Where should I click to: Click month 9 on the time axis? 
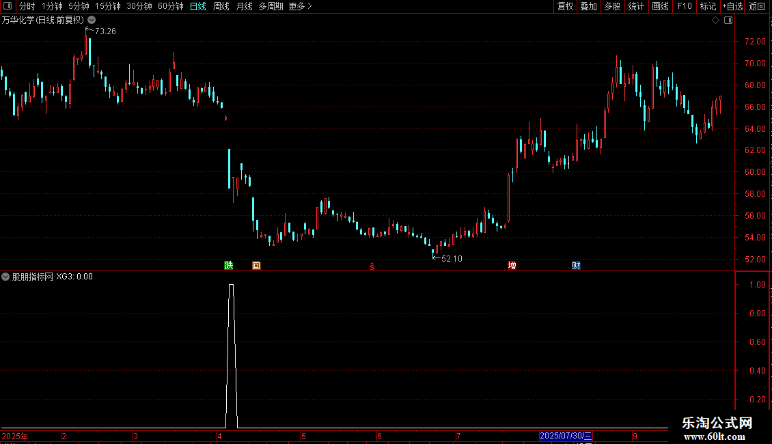[x=635, y=436]
